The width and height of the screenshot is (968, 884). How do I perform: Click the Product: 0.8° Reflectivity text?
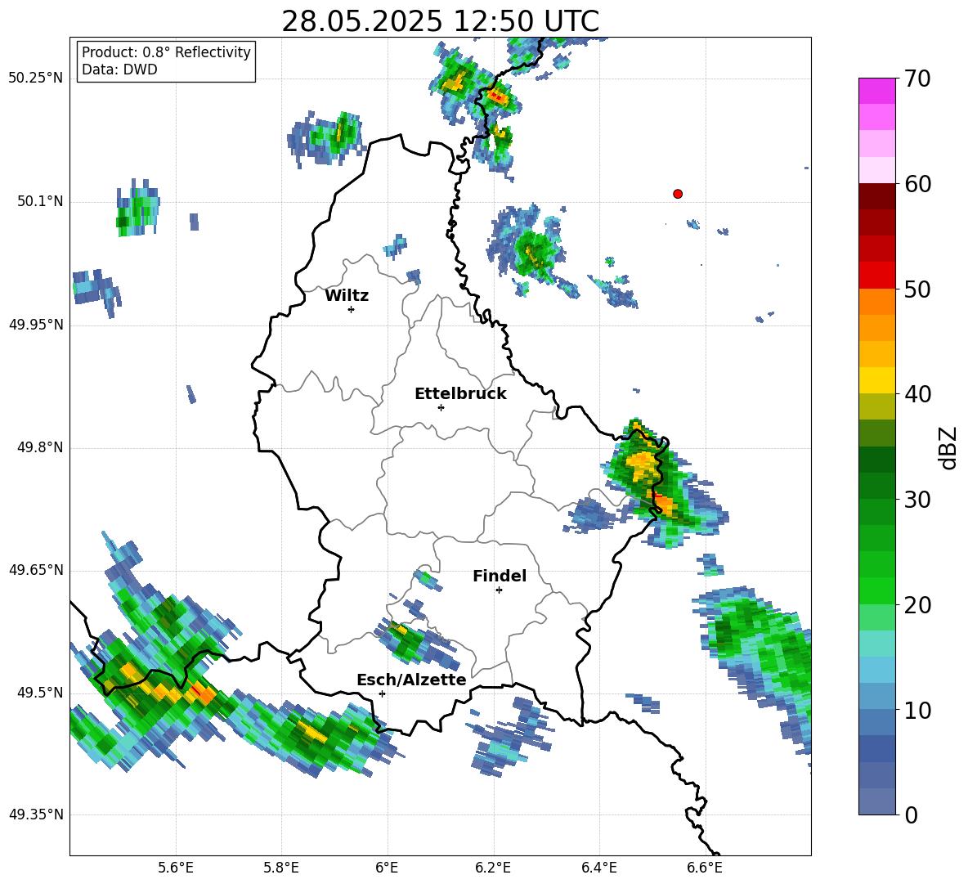166,52
